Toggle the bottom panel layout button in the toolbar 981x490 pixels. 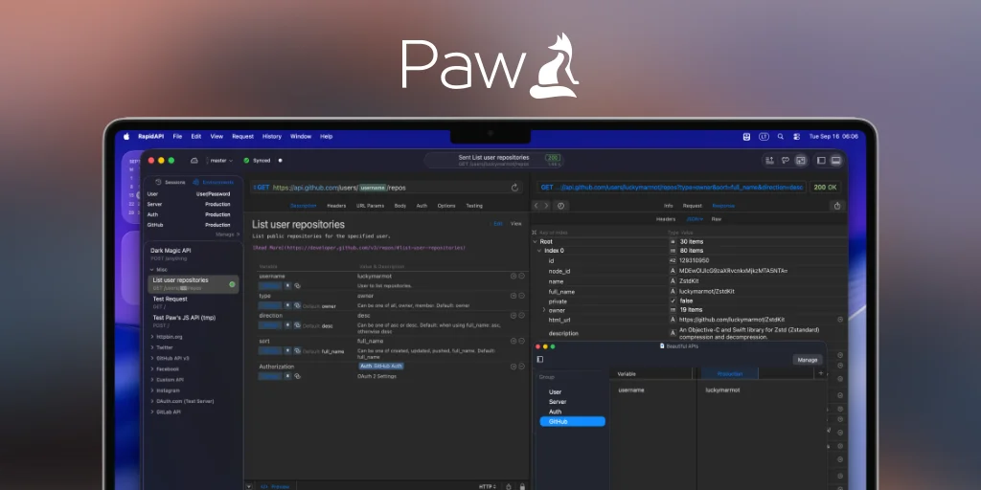835,161
